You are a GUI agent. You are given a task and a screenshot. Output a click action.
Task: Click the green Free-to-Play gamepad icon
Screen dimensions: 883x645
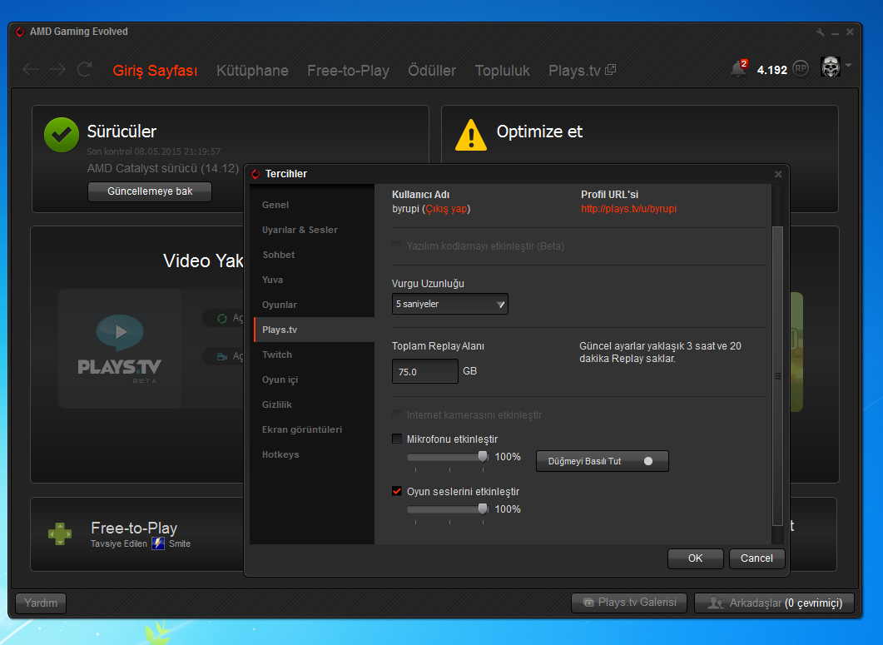tap(60, 533)
